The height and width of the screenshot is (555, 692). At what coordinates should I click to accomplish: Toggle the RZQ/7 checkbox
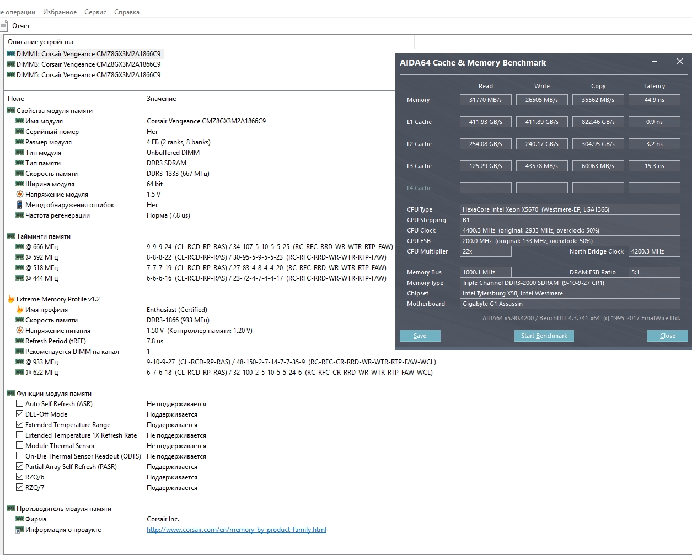click(19, 488)
